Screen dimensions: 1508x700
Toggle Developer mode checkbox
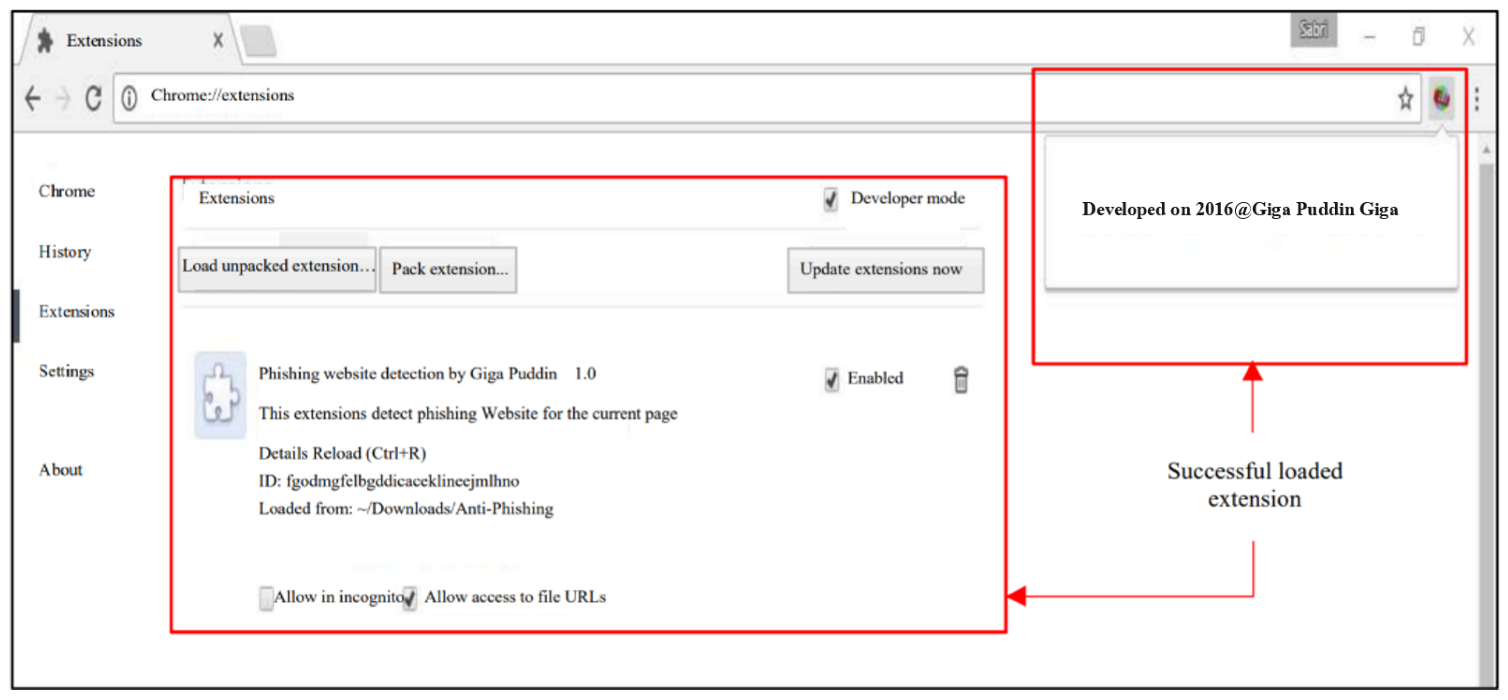click(831, 199)
